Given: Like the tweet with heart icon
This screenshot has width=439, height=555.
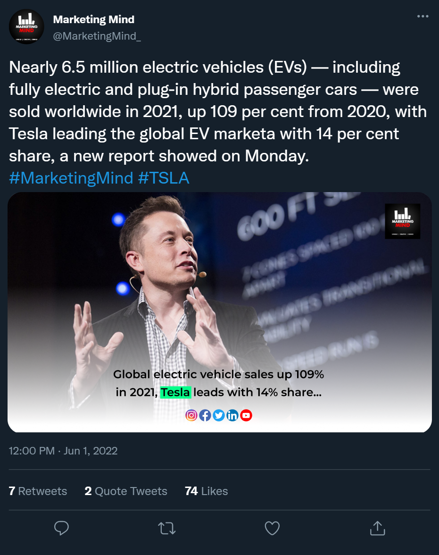Looking at the screenshot, I should (272, 528).
